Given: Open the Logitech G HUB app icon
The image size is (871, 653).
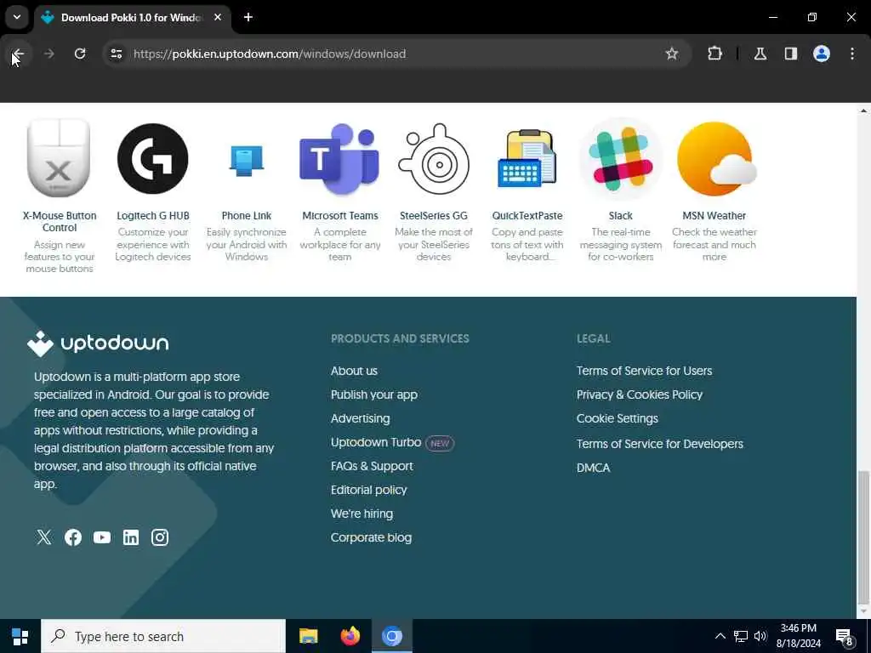Looking at the screenshot, I should coord(153,158).
